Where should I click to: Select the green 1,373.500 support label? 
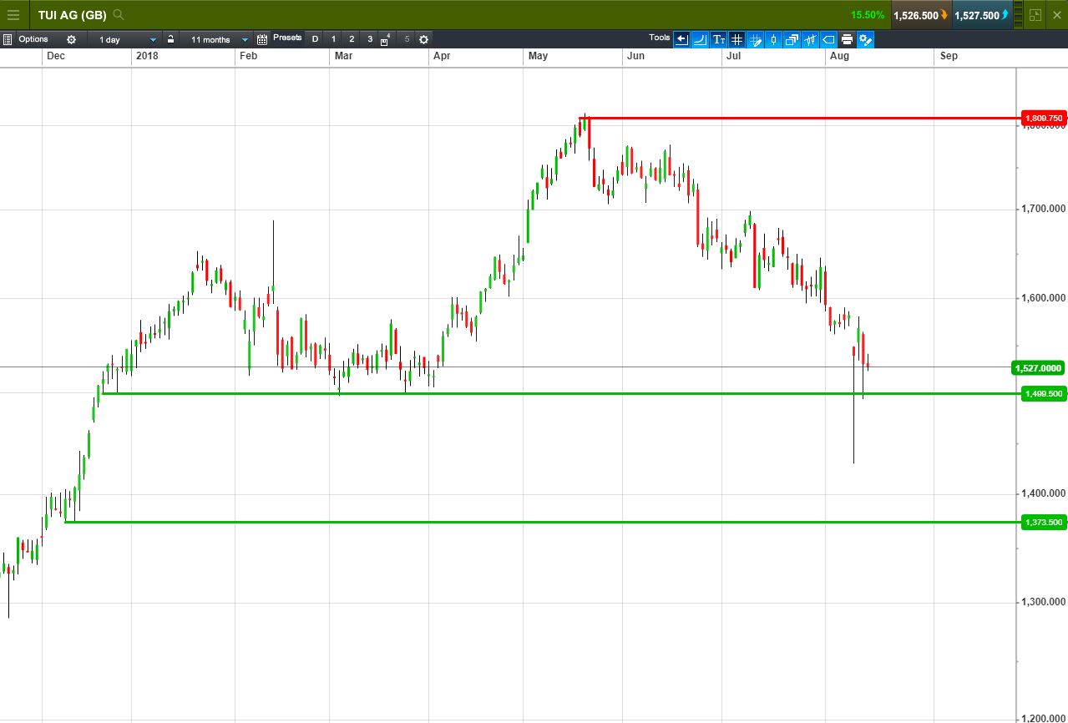click(x=1043, y=523)
